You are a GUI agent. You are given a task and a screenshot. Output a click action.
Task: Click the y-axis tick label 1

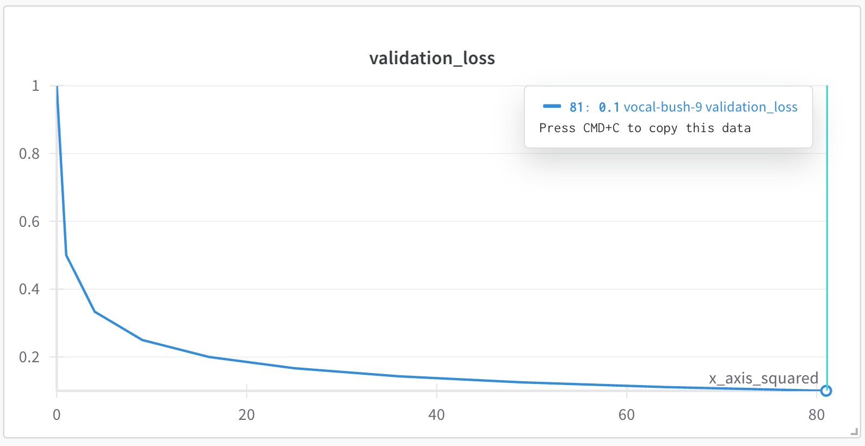coord(35,86)
